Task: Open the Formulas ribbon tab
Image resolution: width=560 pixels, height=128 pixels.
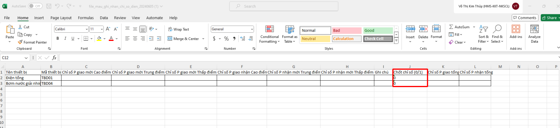Action: pos(86,18)
